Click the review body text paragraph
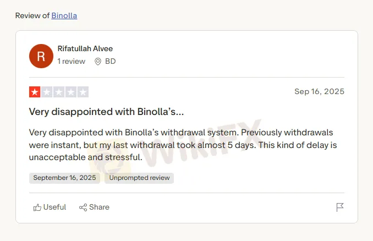 182,145
